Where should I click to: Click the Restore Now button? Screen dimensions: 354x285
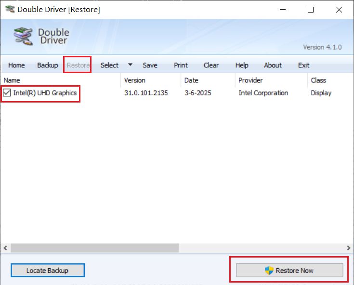pos(289,271)
